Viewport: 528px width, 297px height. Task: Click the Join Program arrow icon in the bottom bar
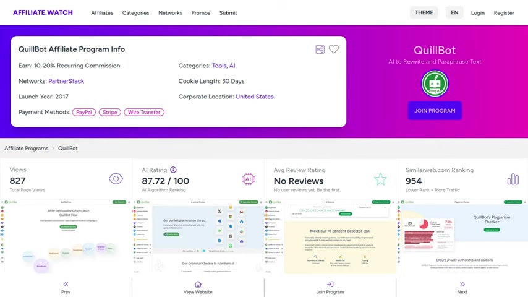pos(330,284)
